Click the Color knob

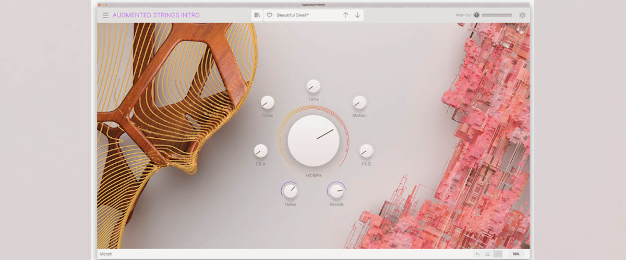pos(268,102)
